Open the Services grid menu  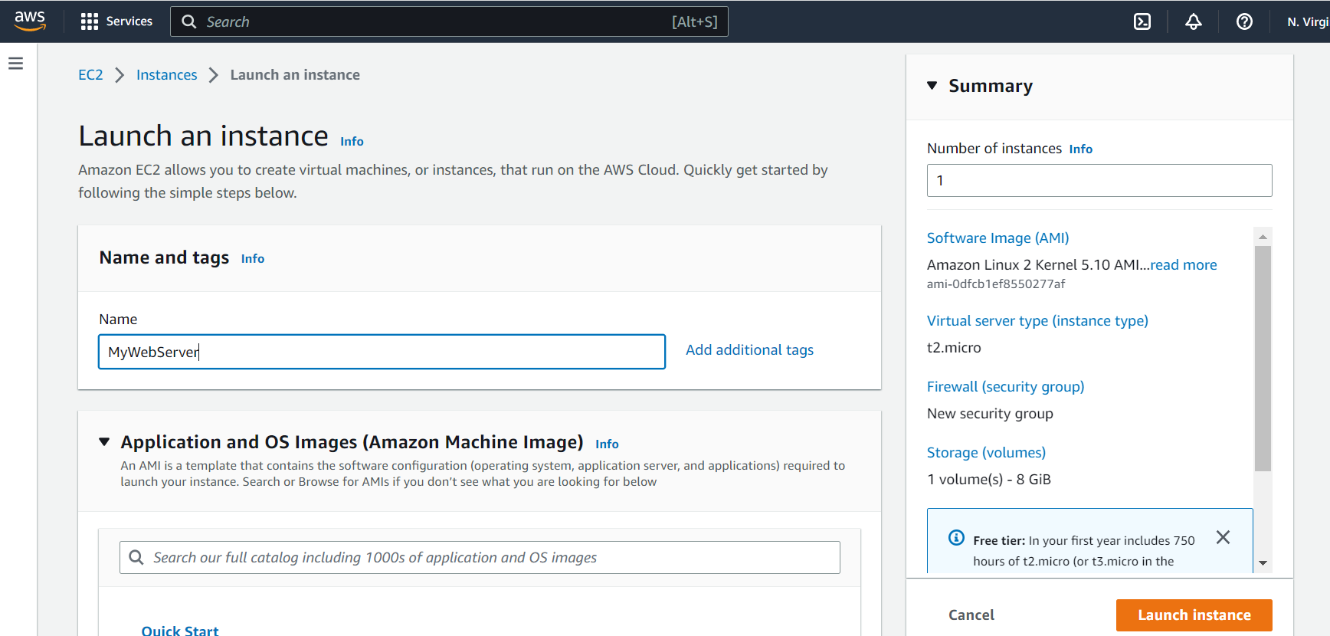point(116,21)
